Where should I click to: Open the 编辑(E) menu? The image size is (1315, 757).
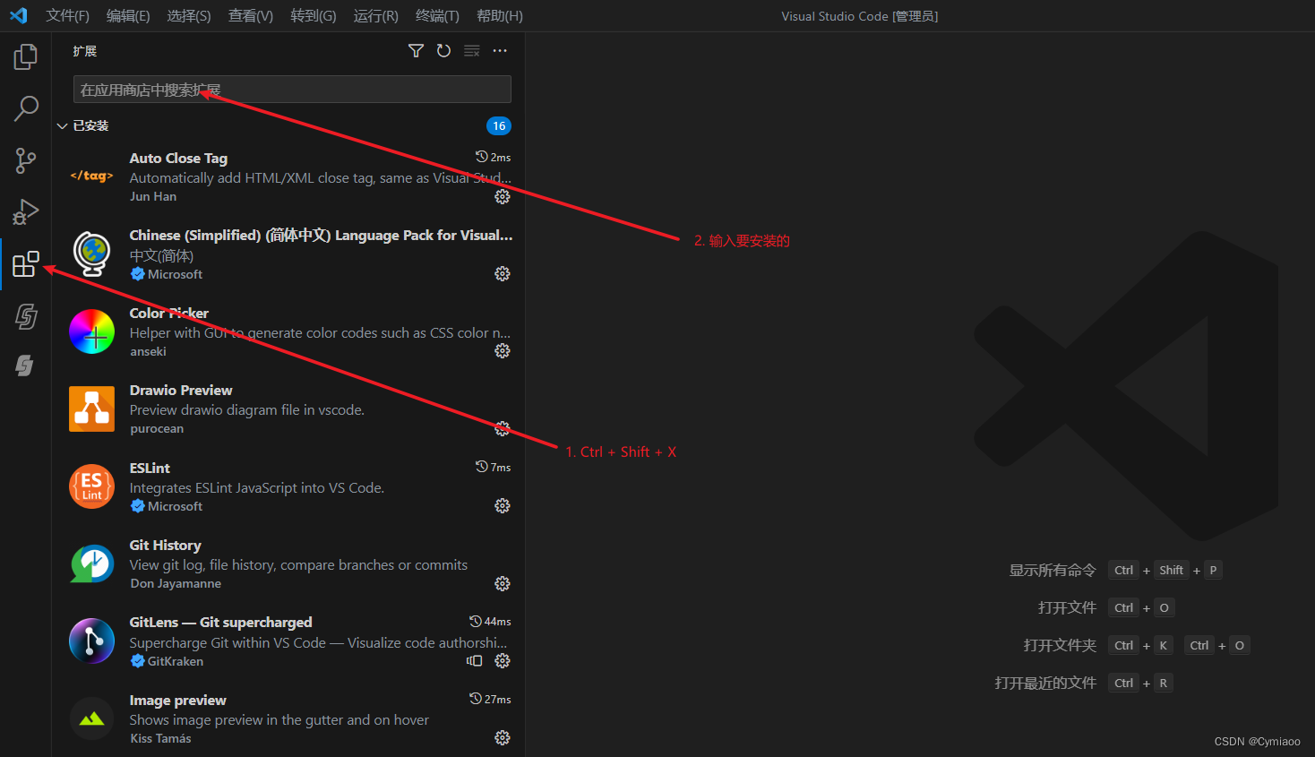point(128,16)
